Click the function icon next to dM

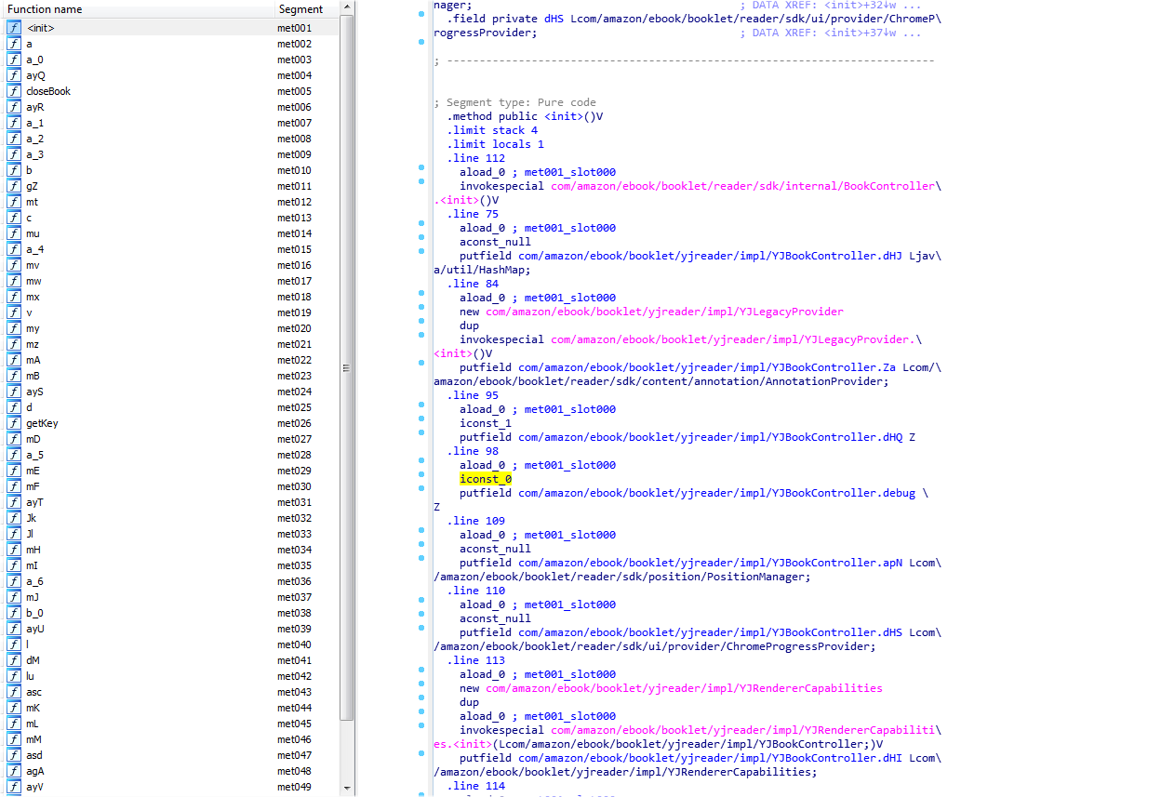tap(14, 660)
